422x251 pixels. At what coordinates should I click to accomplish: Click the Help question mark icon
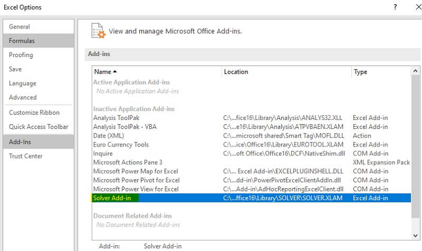click(395, 7)
